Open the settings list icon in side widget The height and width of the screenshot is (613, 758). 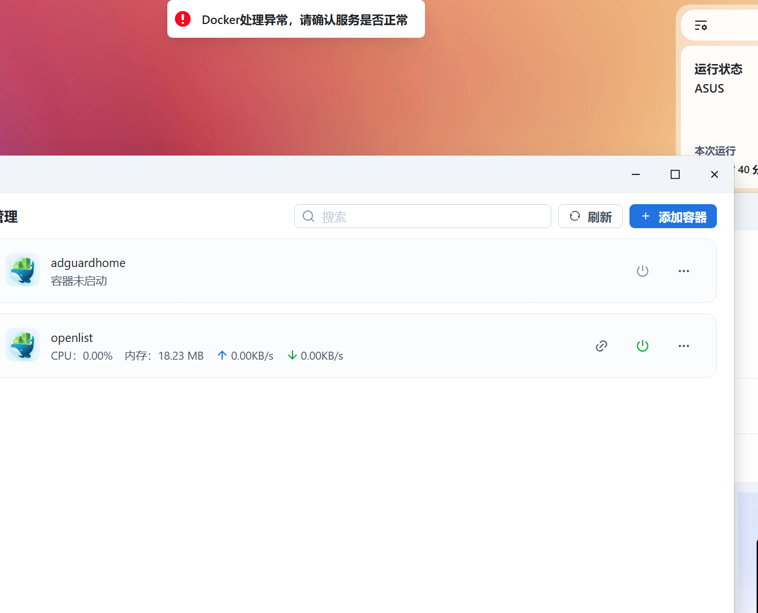[701, 26]
